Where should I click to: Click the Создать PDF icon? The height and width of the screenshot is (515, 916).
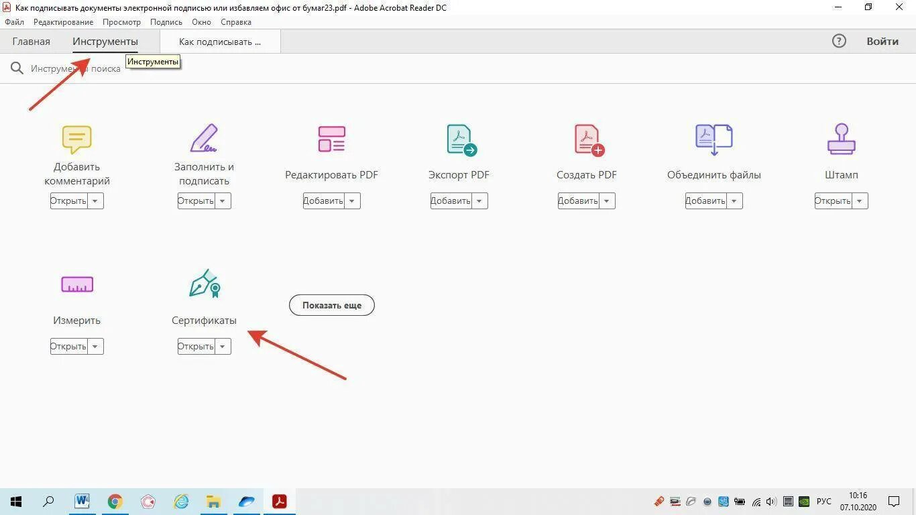(589, 139)
